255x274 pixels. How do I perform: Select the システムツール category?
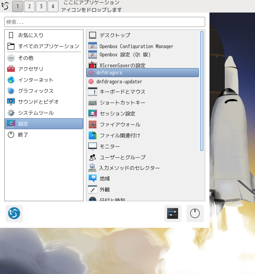44,113
